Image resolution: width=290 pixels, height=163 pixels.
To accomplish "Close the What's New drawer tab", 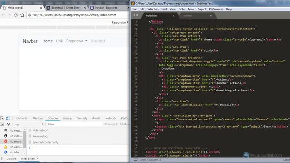I will [x=37, y=158].
